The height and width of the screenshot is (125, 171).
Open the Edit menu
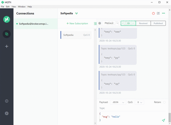8,7
